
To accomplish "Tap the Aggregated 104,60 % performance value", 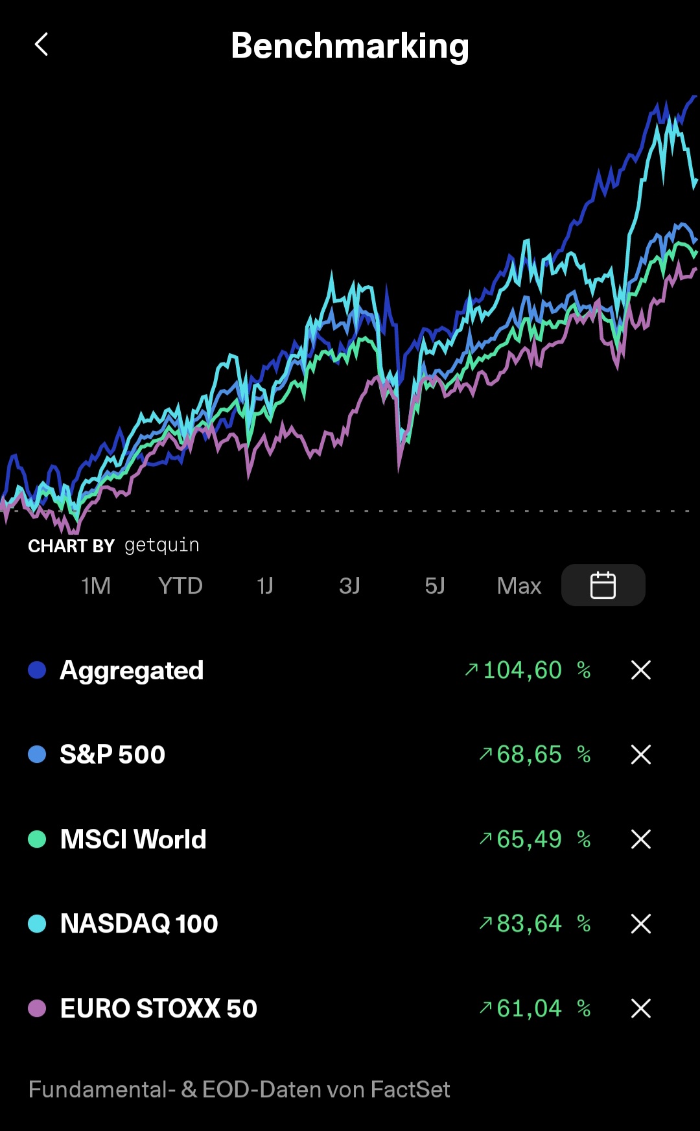I will [528, 670].
